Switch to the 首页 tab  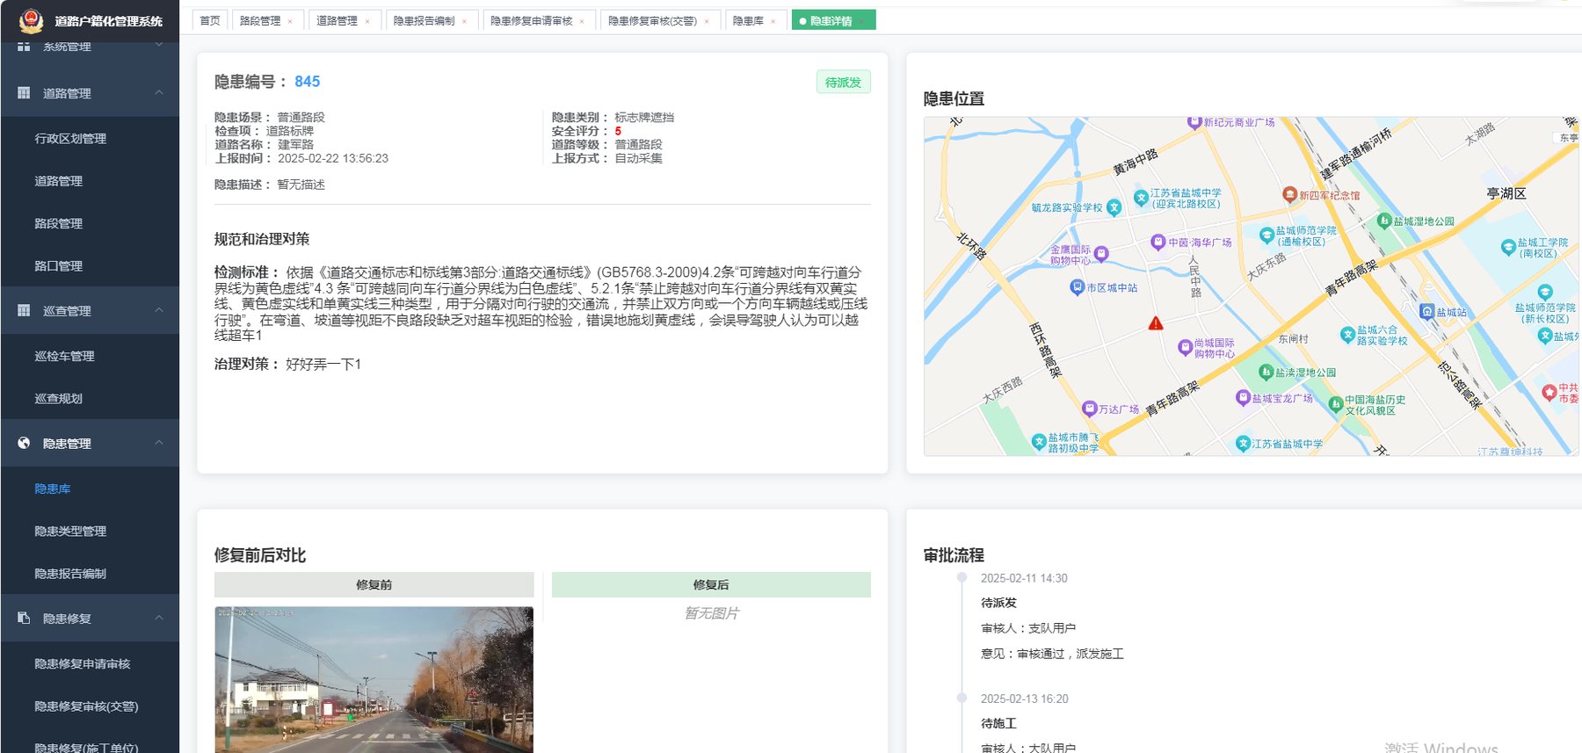click(210, 20)
